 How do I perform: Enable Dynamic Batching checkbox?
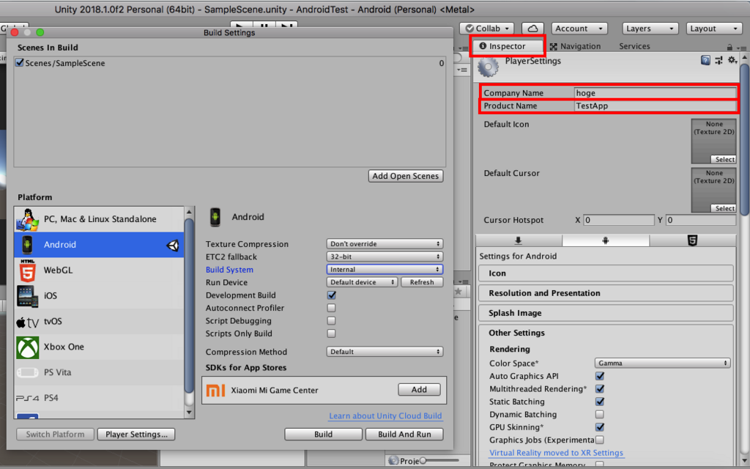point(599,415)
